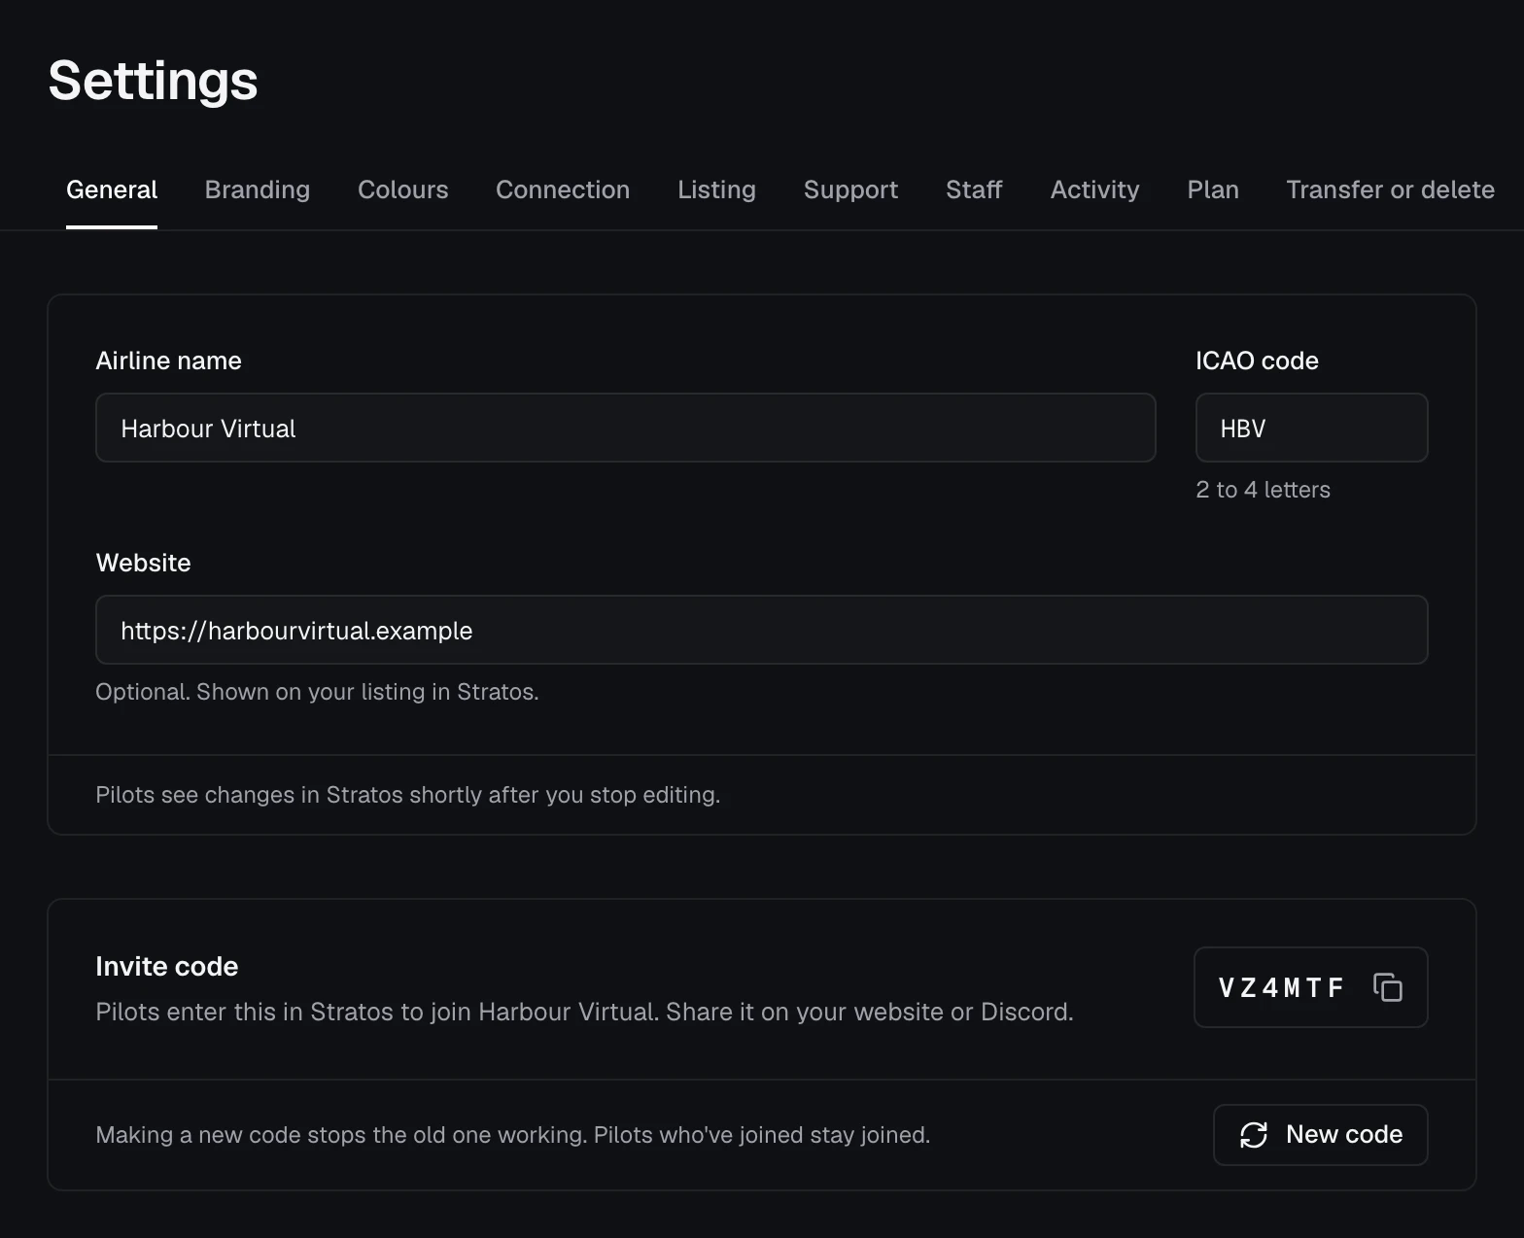Edit the Airline name field
The width and height of the screenshot is (1524, 1238).
coord(626,428)
